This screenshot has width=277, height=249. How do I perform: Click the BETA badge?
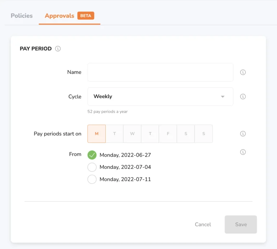pyautogui.click(x=86, y=16)
